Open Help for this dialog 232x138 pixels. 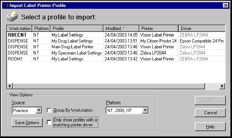210,127
